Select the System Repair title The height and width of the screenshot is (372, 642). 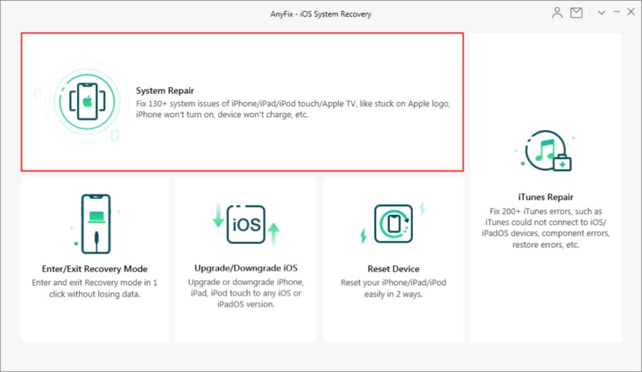click(165, 90)
